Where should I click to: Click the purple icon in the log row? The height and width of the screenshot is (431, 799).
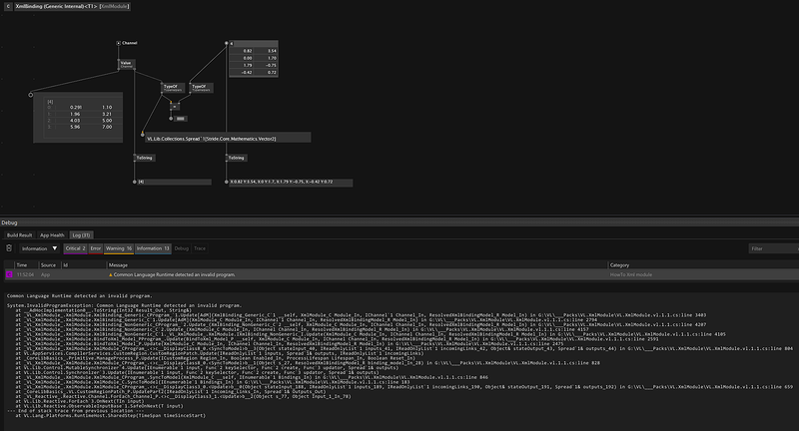click(10, 273)
